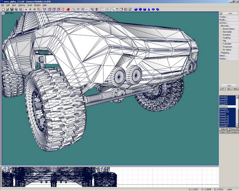Click the object list scrollbar down arrow
This screenshot has height=191, width=239.
[237, 126]
